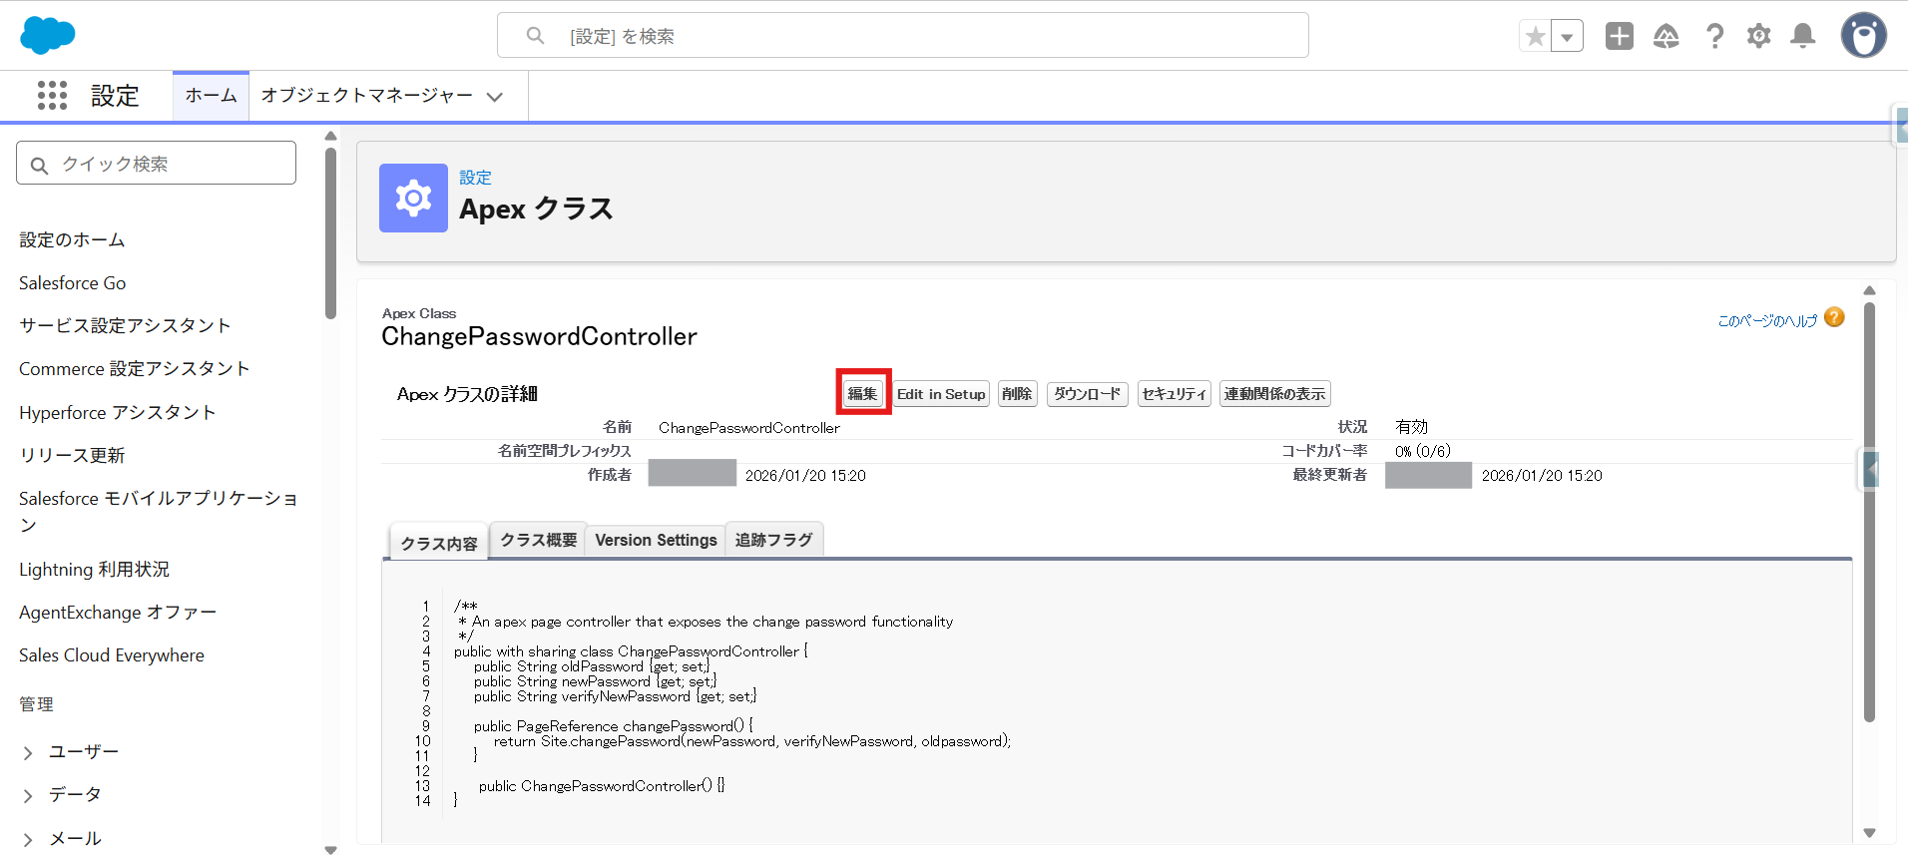The image size is (1908, 855).
Task: Expand the データ tree section
Action: (x=28, y=795)
